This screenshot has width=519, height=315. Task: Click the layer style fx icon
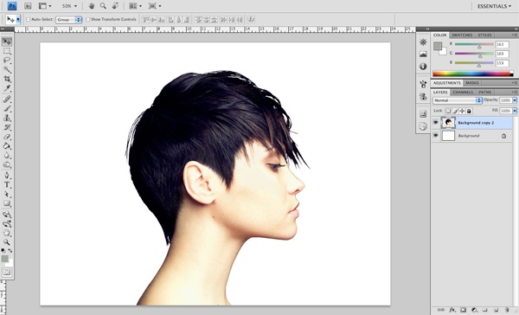point(452,310)
